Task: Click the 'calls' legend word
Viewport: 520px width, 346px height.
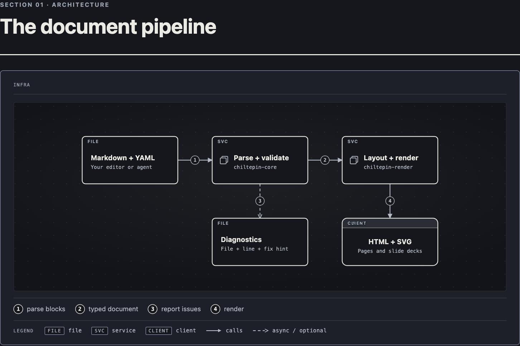Action: 234,331
